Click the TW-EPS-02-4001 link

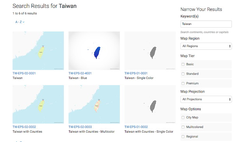[x=80, y=73]
